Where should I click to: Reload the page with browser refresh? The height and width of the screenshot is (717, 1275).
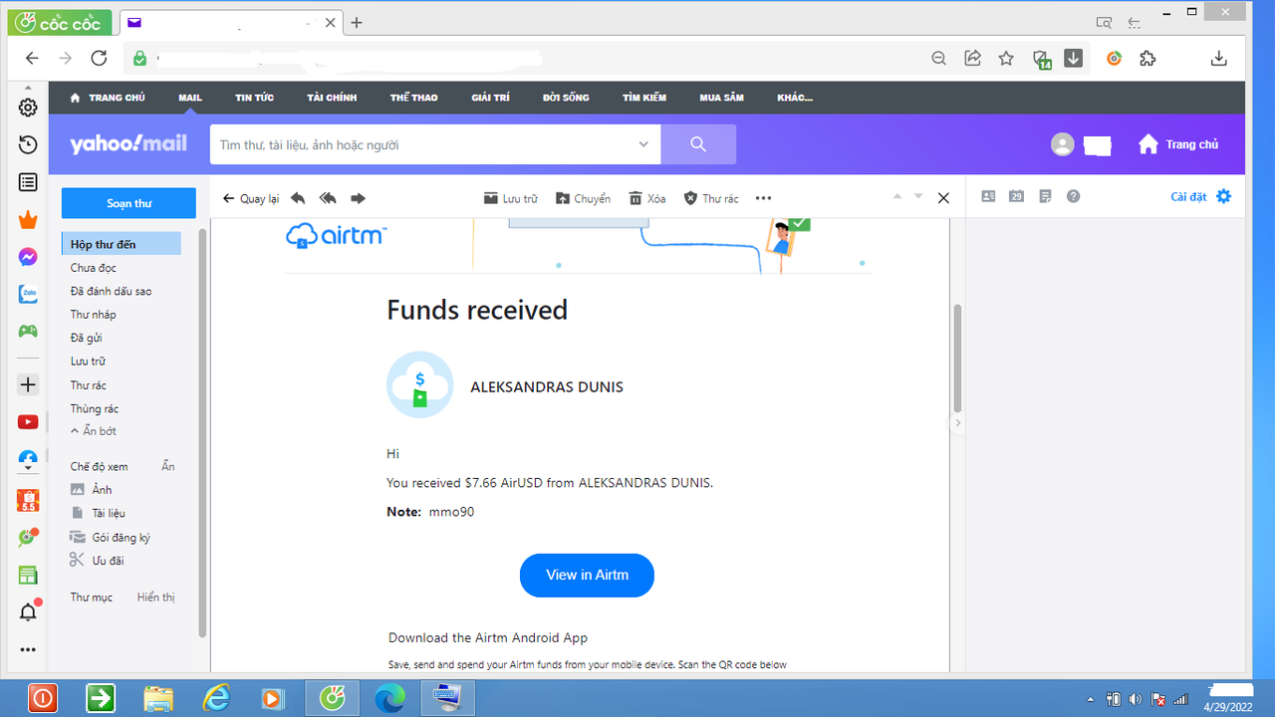point(99,58)
